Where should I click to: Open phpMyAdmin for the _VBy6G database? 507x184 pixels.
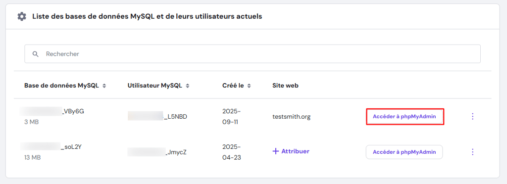(x=404, y=117)
